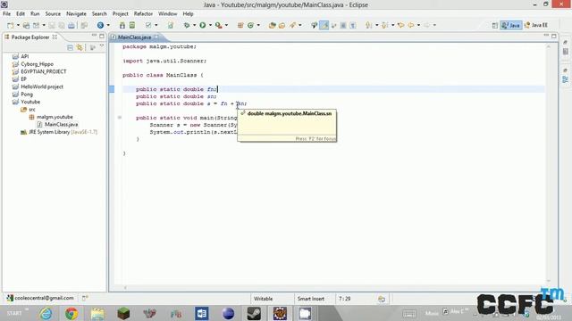This screenshot has width=572, height=321.
Task: Open dropdown next to Back arrow
Action: (x=418, y=25)
